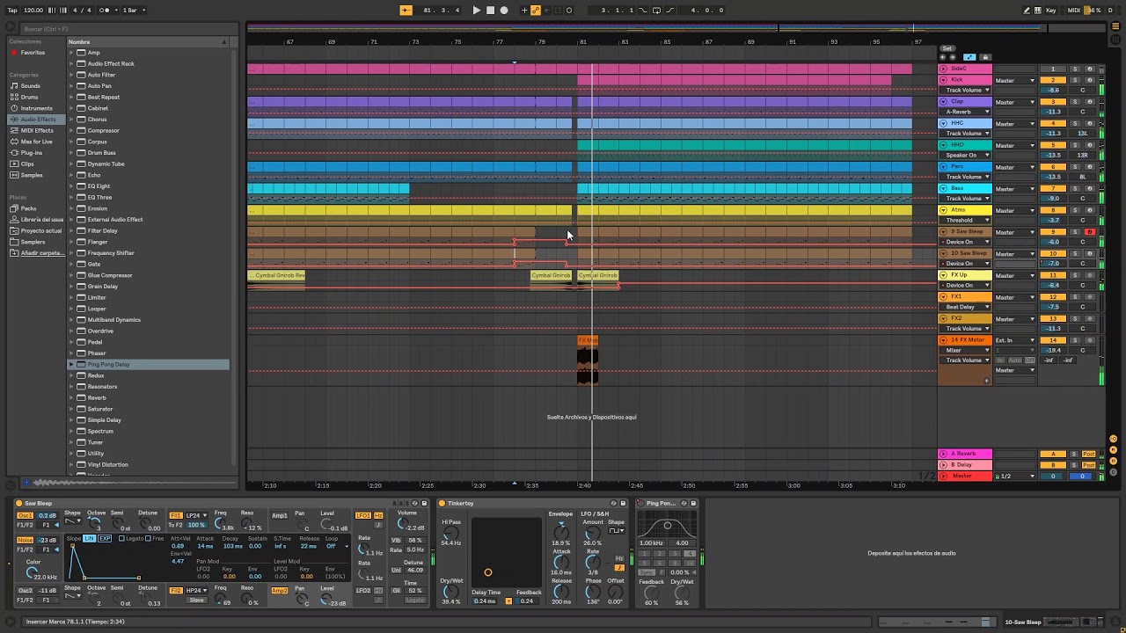Screen dimensions: 1126x633
Task: Adjust the Tinkertoy Dry/Wet knob
Action: [x=451, y=592]
